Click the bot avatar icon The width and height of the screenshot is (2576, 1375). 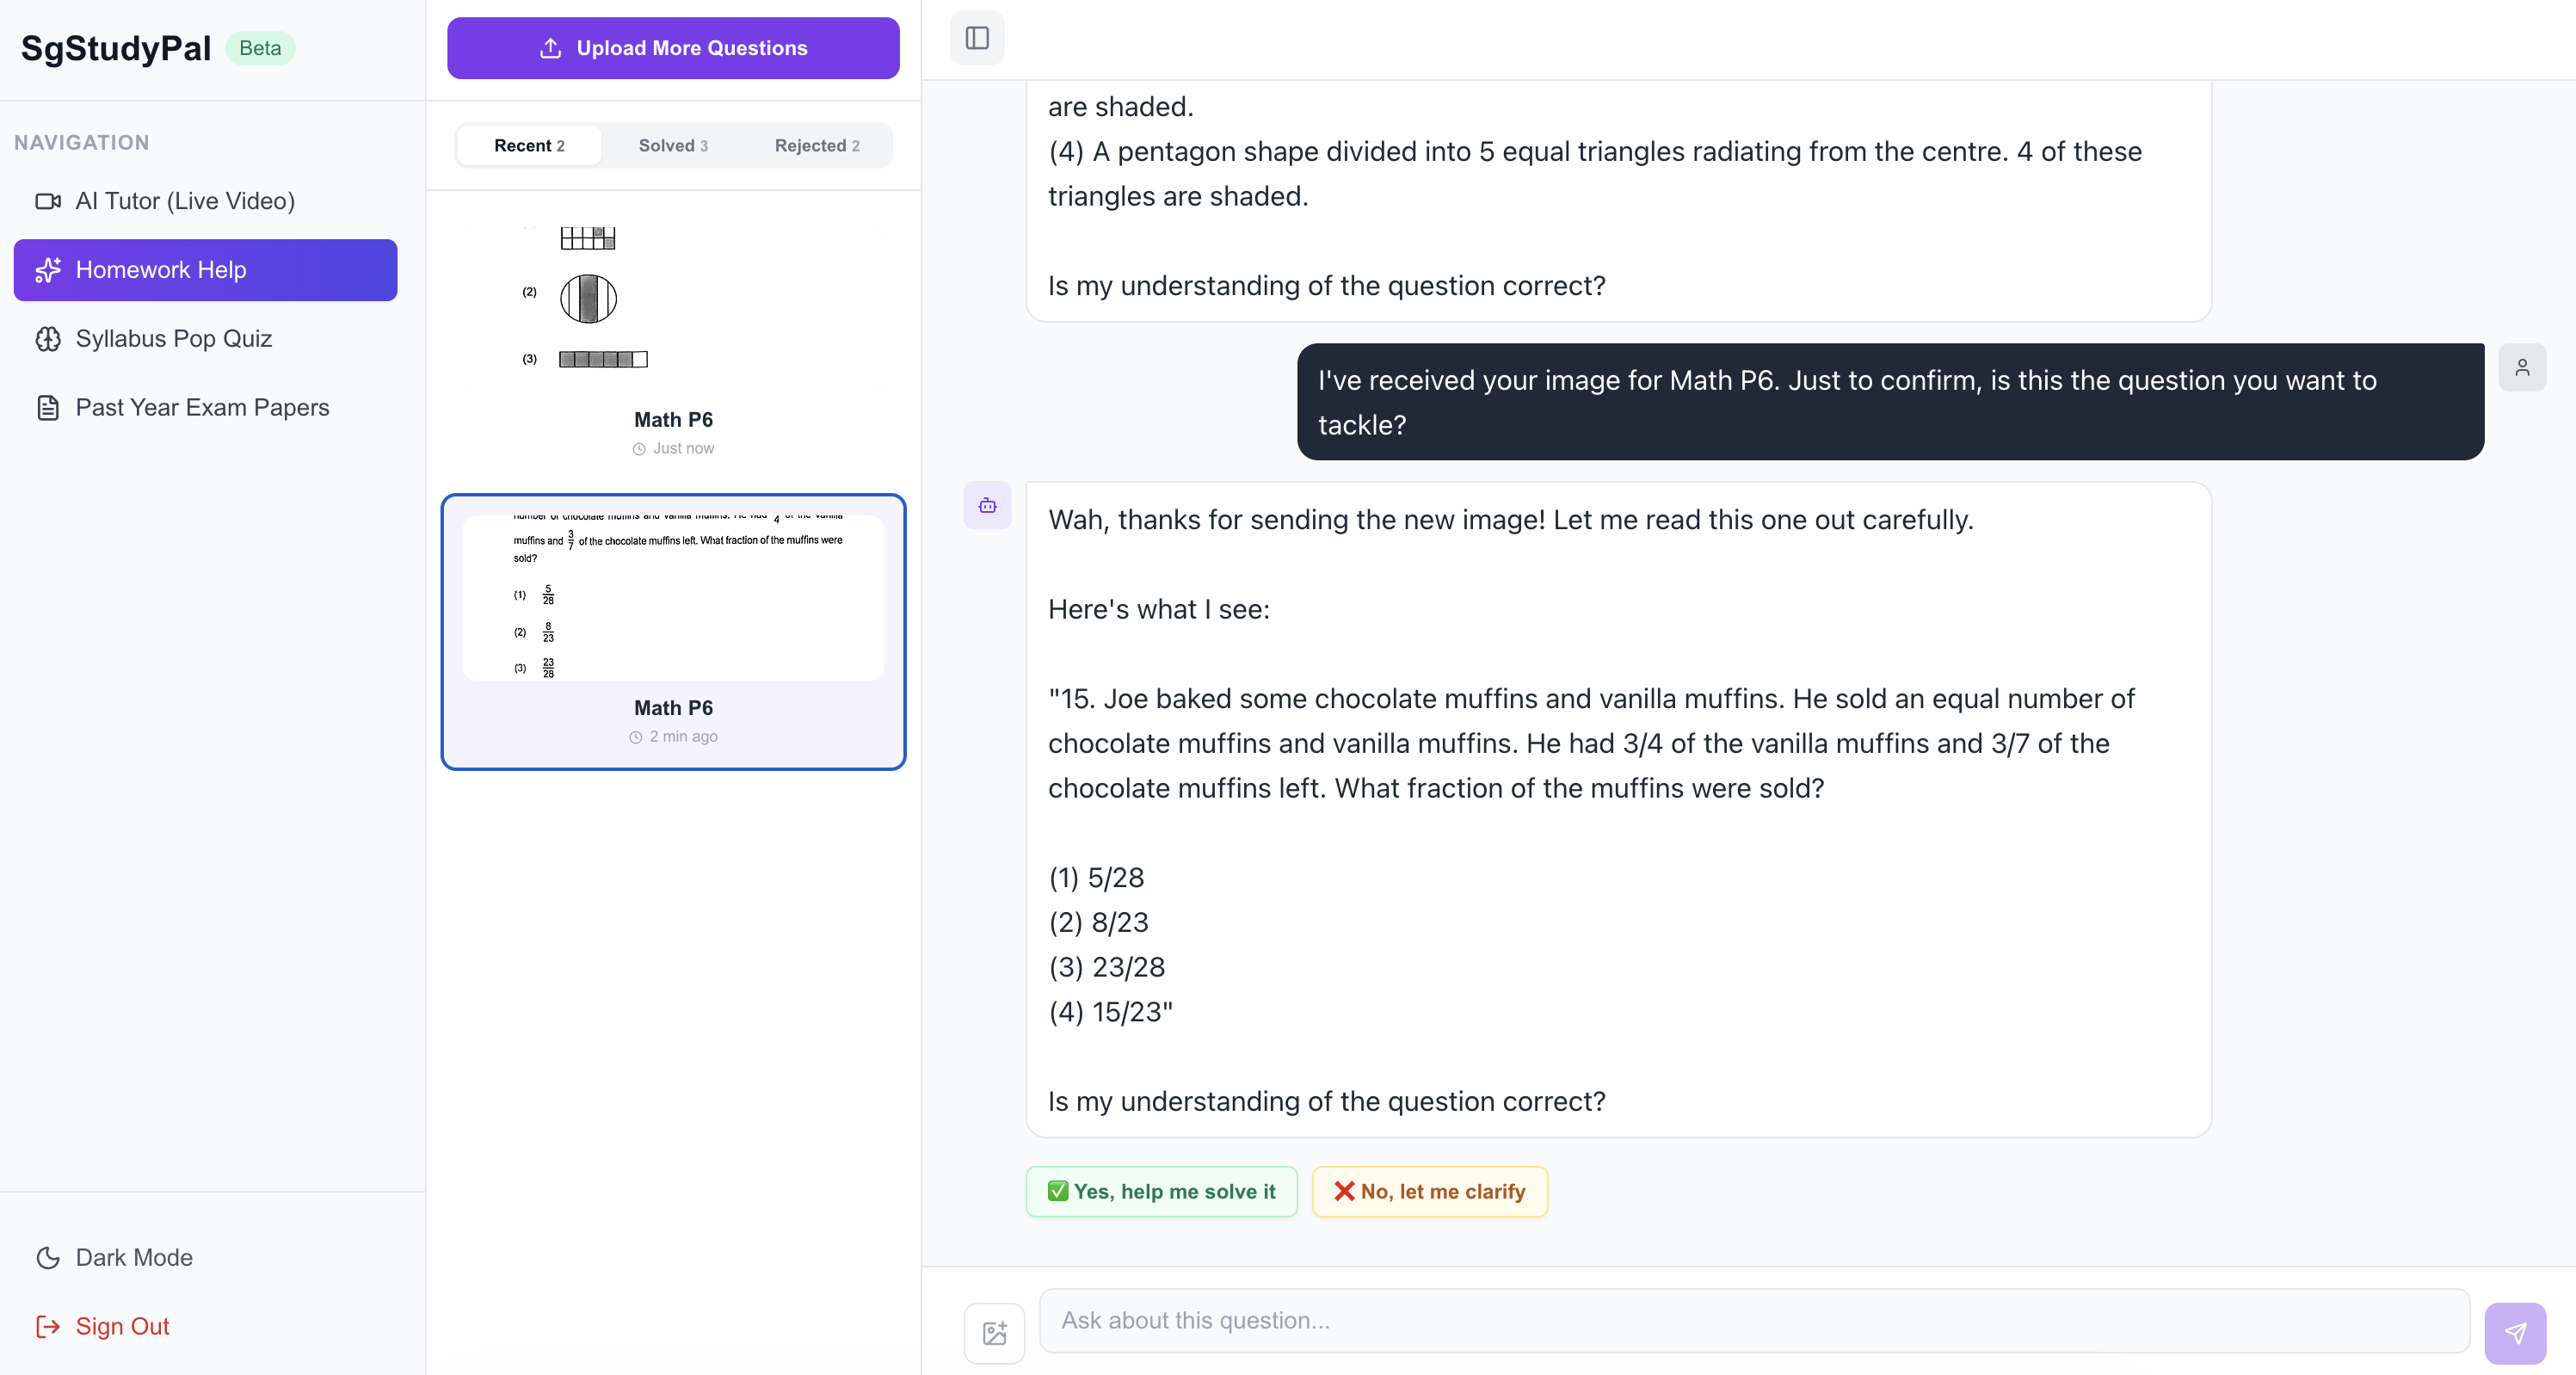click(987, 506)
